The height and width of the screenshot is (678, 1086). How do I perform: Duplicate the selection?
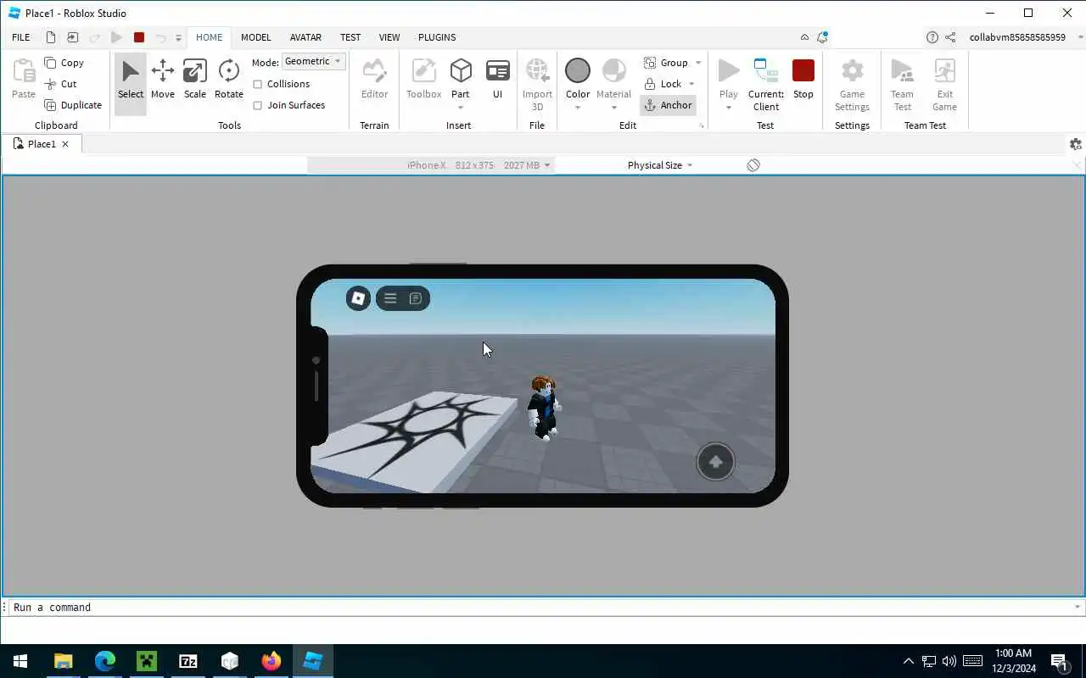pos(73,105)
